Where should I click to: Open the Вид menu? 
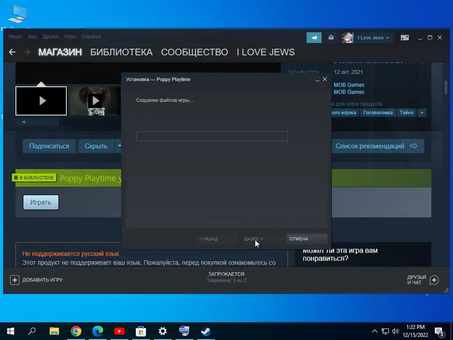[33, 36]
